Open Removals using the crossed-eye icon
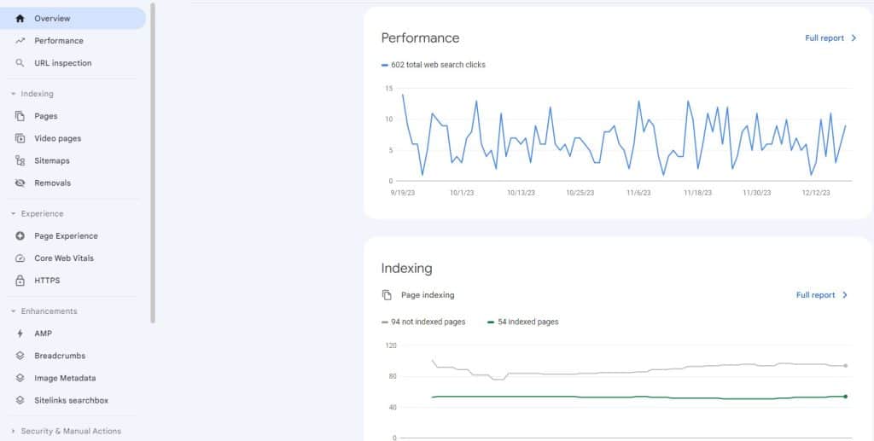Screen dimensions: 874x441 (x=20, y=183)
